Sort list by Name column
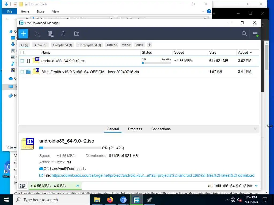The height and width of the screenshot is (205, 274). click(90, 53)
